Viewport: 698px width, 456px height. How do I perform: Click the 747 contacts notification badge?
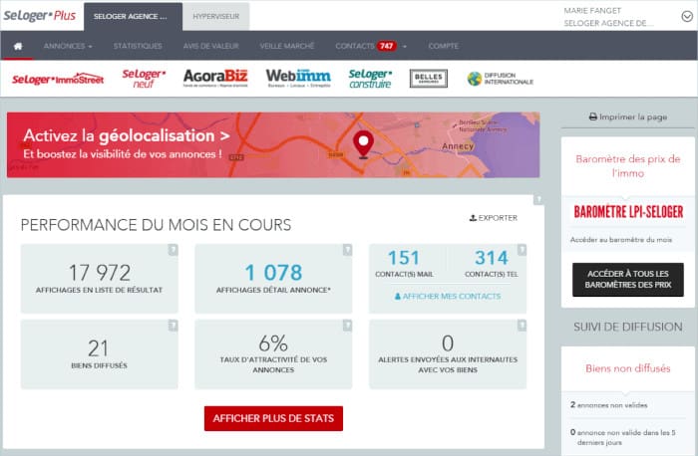386,46
